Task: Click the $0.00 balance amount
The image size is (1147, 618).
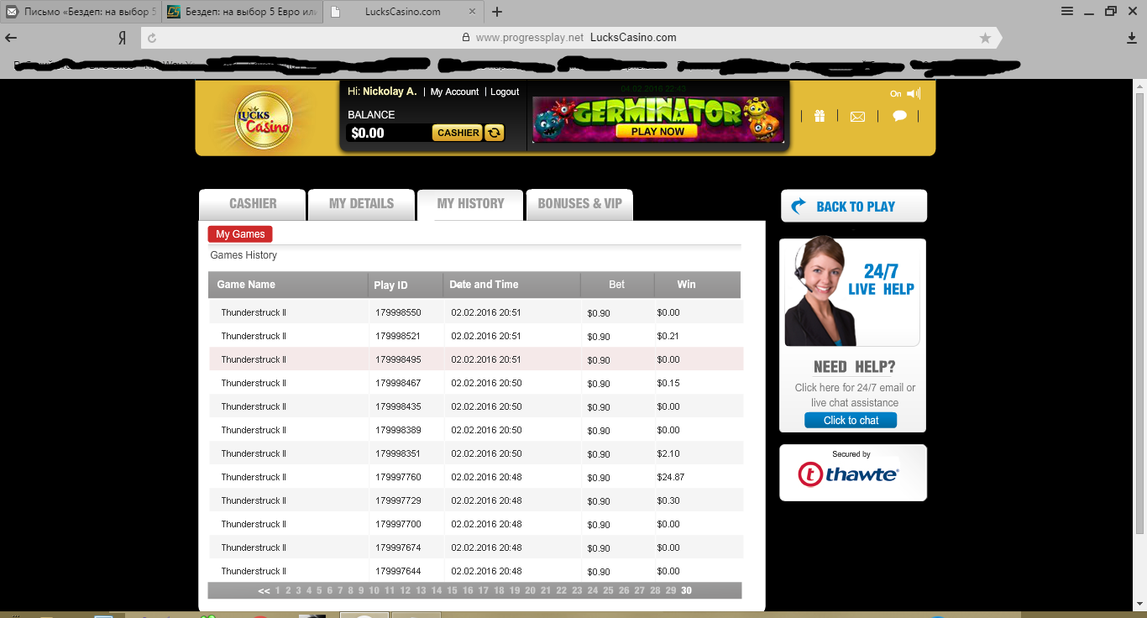Action: (368, 133)
